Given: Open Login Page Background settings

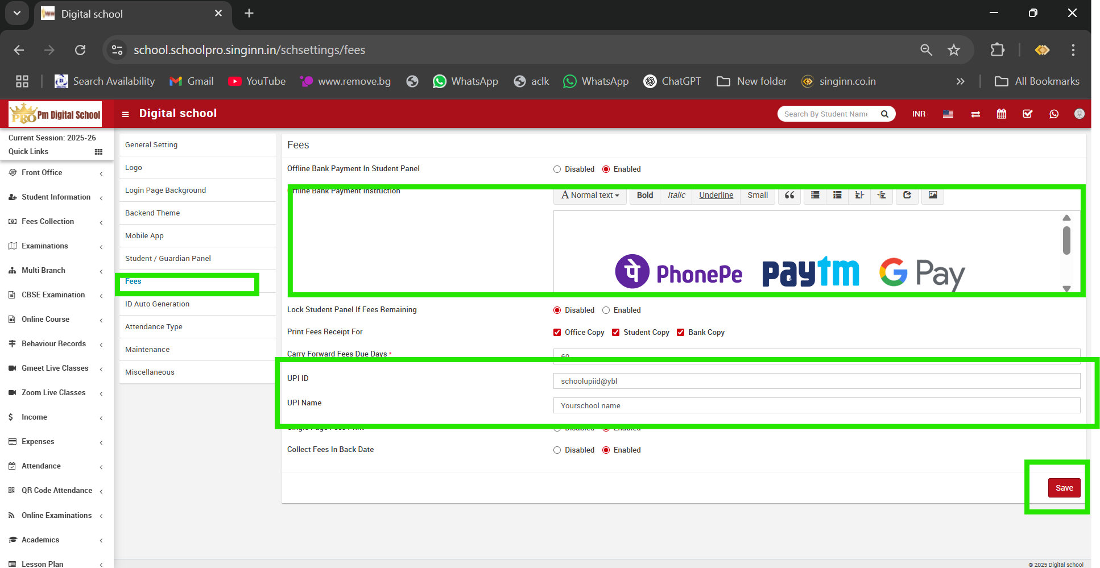Looking at the screenshot, I should click(x=197, y=190).
